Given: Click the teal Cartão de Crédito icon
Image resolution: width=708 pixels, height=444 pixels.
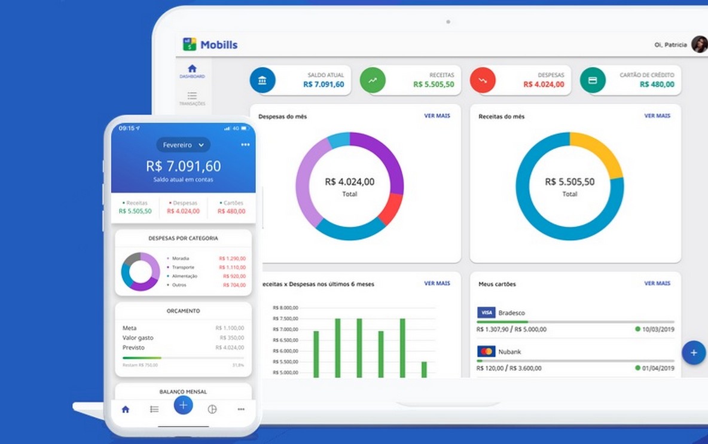Looking at the screenshot, I should [593, 80].
